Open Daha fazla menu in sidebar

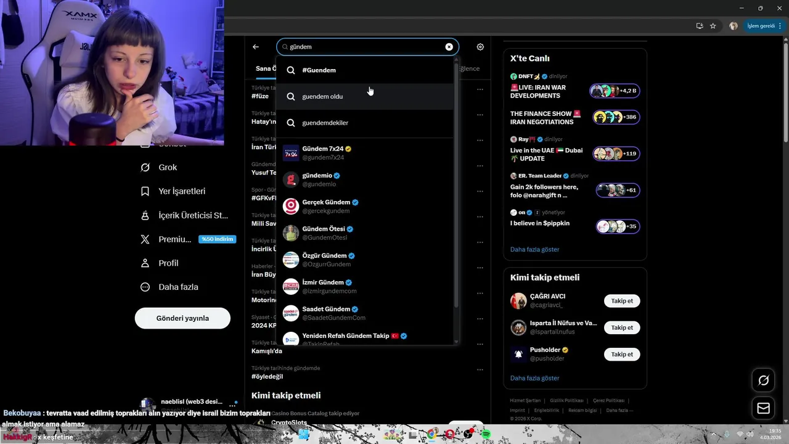pyautogui.click(x=170, y=287)
